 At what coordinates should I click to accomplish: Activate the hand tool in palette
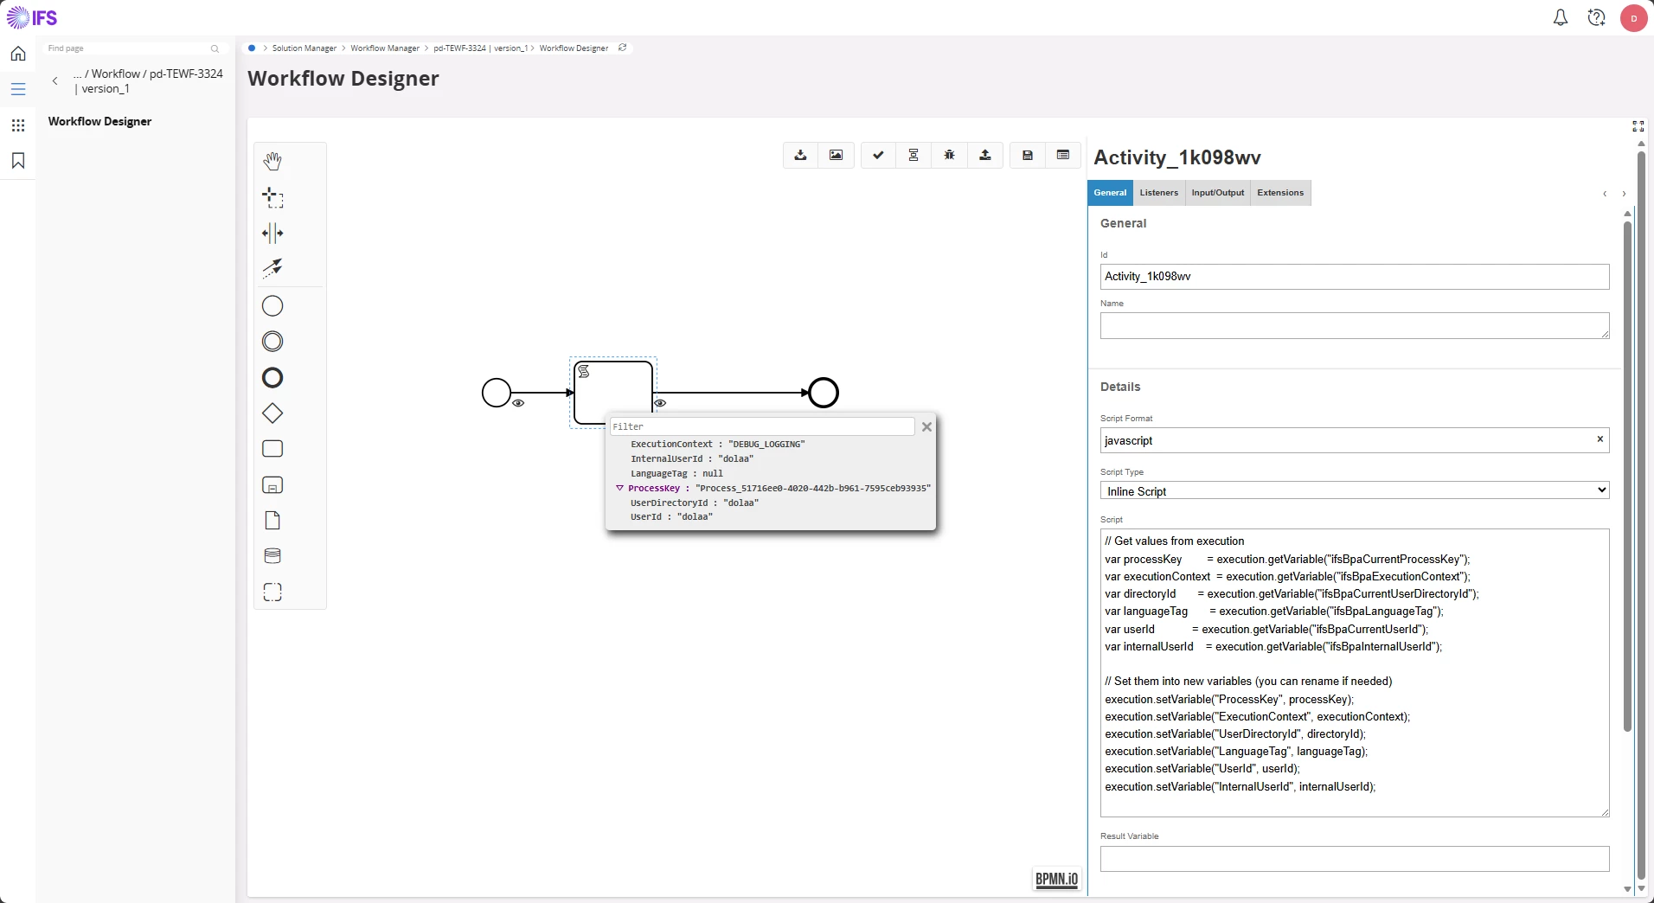272,162
